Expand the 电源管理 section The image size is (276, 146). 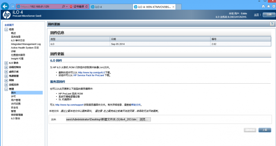(x=6, y=76)
